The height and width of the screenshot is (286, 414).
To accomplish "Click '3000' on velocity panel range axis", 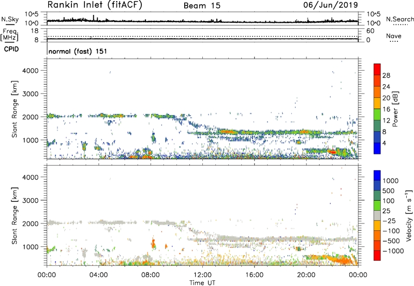I will click(31, 200).
